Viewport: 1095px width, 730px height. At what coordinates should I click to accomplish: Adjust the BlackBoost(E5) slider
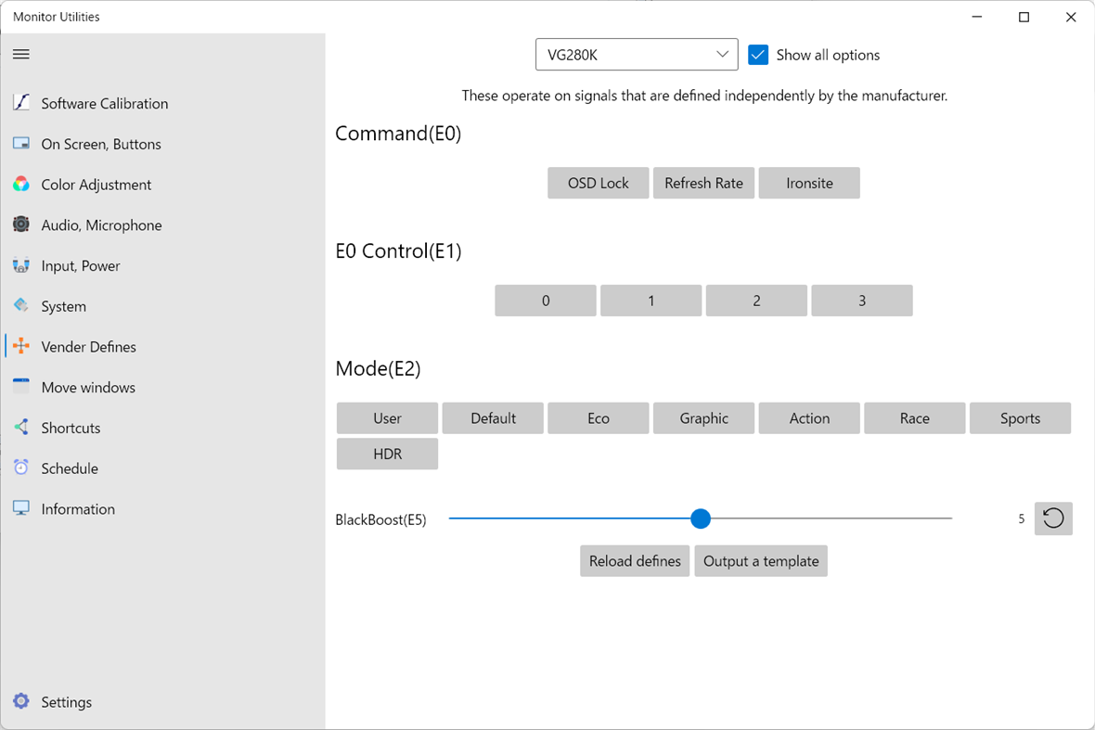(701, 519)
